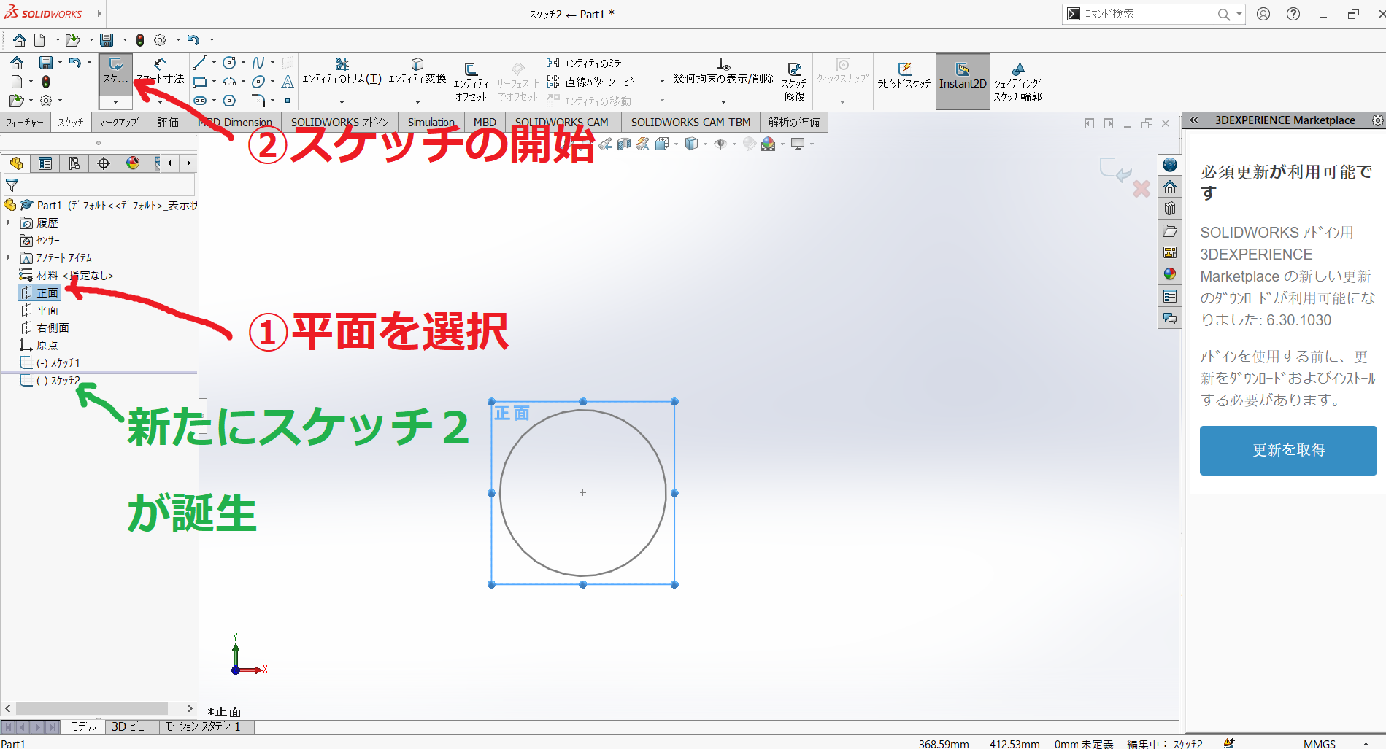
Task: Select the Sketch Fillet tool
Action: click(x=258, y=101)
